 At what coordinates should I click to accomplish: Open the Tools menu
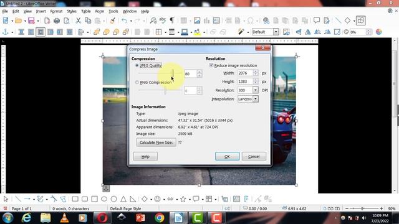coord(113,11)
